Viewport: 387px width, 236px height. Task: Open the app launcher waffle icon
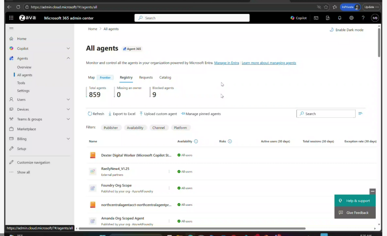tap(11, 18)
